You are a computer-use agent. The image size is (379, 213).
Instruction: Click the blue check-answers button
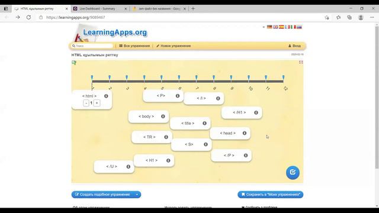293,172
